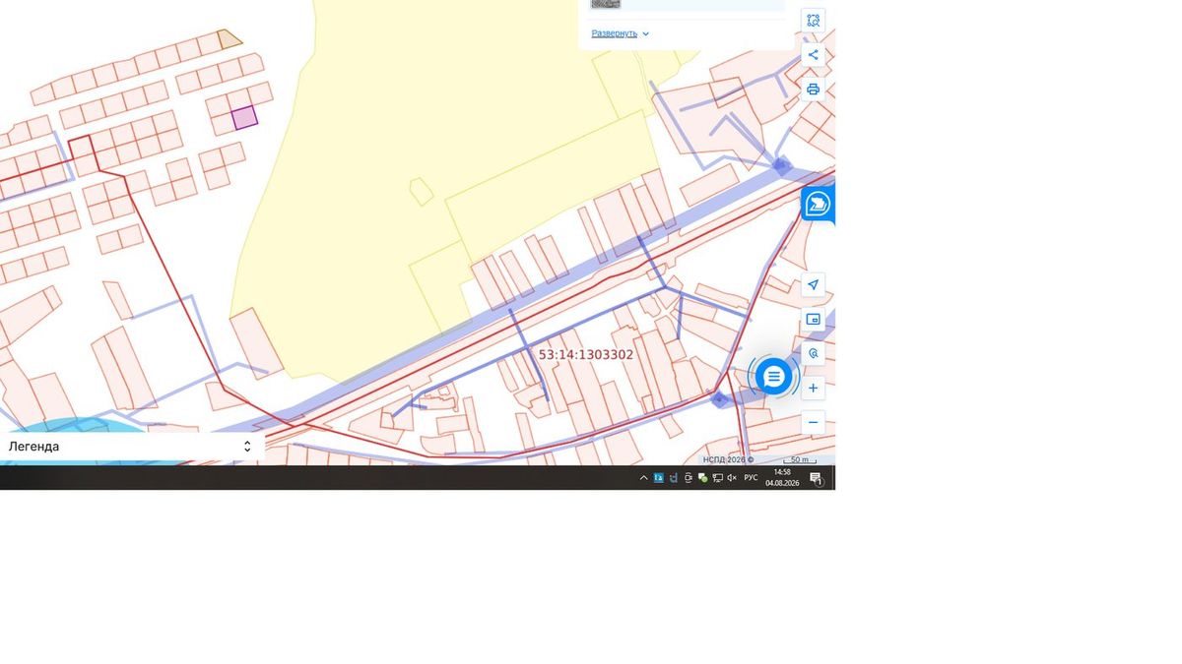Activate the search-by-point tool
The width and height of the screenshot is (1182, 664).
(x=813, y=353)
